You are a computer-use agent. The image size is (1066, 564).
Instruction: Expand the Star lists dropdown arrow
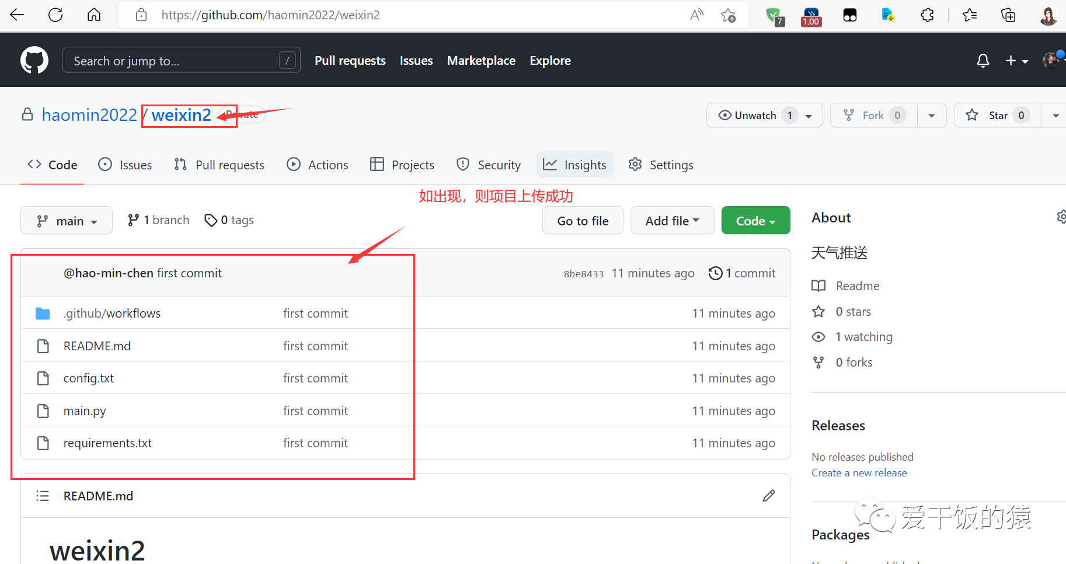pyautogui.click(x=1055, y=116)
